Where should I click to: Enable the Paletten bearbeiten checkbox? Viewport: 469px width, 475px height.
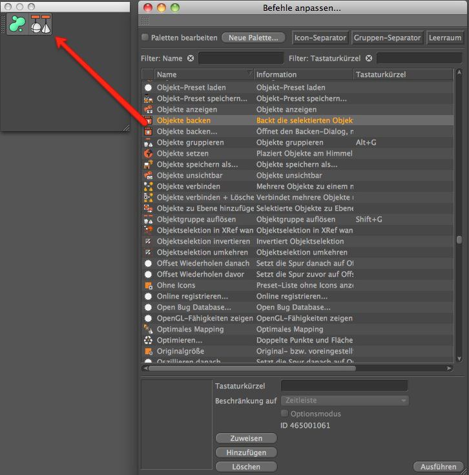click(145, 37)
